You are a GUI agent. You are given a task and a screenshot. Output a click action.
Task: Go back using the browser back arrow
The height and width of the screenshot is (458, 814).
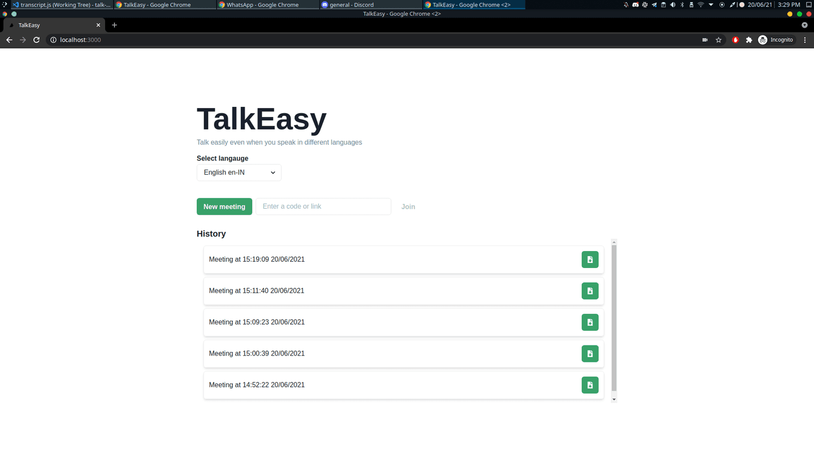pyautogui.click(x=9, y=40)
